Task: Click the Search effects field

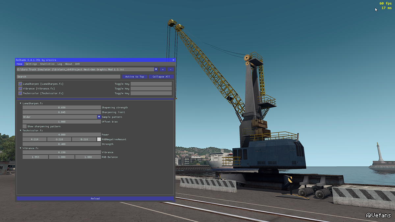Action: pos(68,77)
